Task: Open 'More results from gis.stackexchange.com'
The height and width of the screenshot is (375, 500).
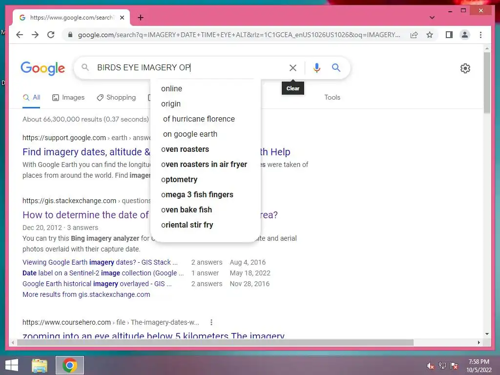Action: click(x=86, y=294)
